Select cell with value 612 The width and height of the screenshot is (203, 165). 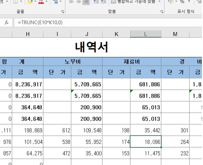coord(57,130)
